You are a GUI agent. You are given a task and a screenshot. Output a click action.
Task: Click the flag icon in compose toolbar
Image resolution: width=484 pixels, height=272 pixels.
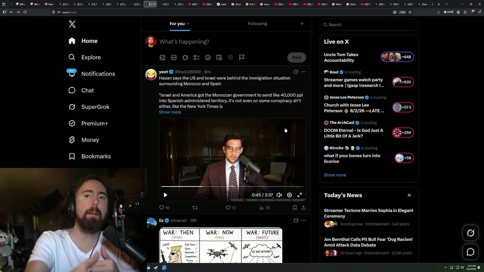[242, 57]
